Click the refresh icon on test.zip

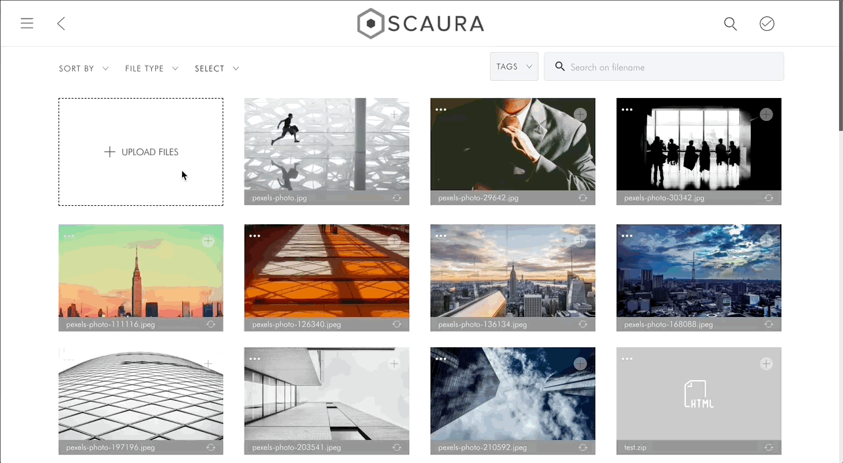click(x=769, y=447)
